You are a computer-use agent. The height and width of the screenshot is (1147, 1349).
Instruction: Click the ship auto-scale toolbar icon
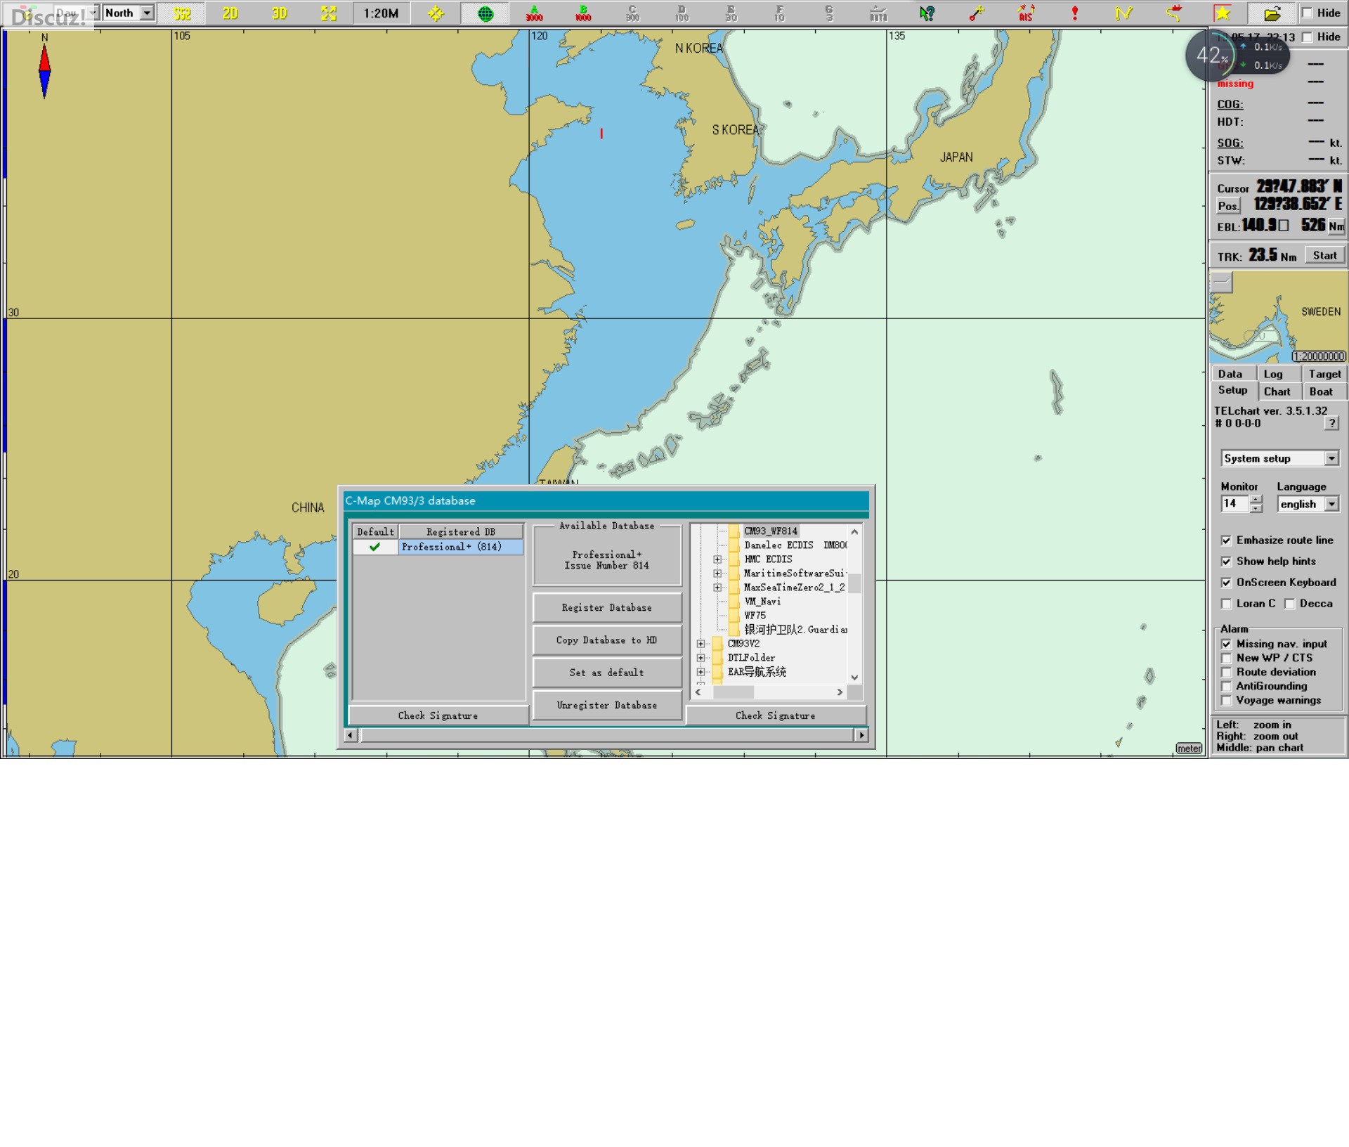click(878, 13)
